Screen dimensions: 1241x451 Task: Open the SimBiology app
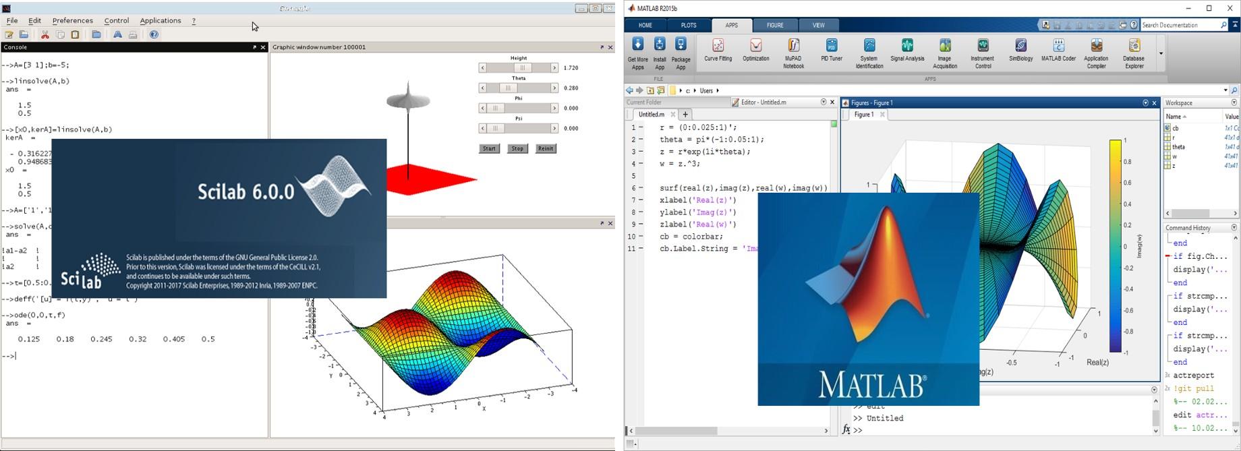coord(1020,50)
